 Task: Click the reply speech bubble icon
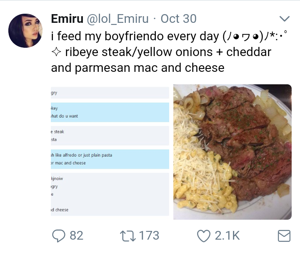58,236
